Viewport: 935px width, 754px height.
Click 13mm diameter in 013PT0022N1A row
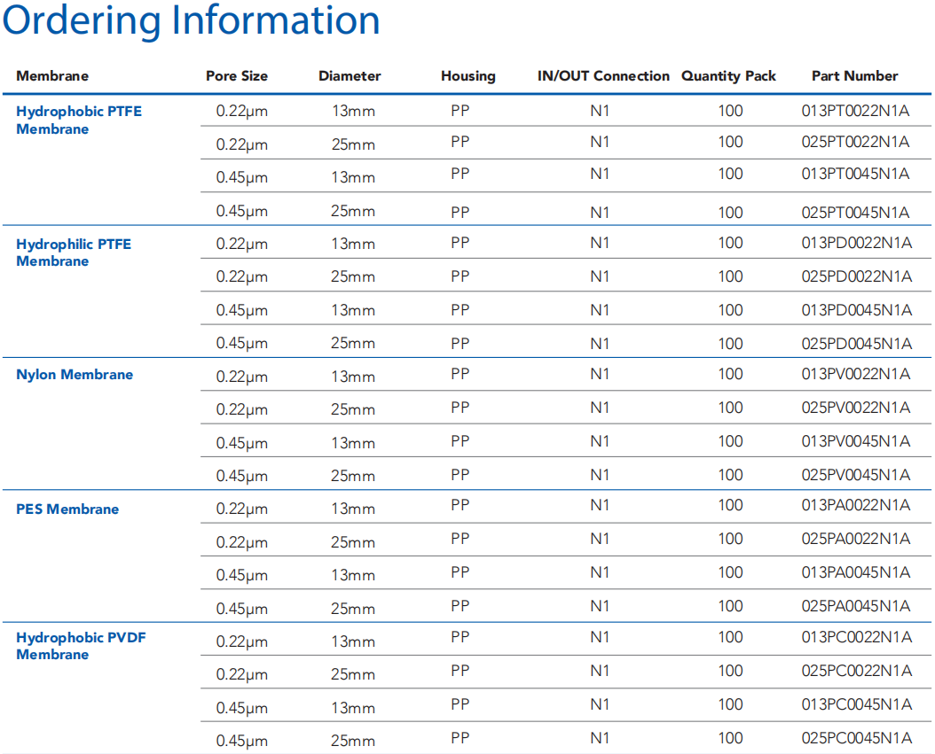[353, 112]
